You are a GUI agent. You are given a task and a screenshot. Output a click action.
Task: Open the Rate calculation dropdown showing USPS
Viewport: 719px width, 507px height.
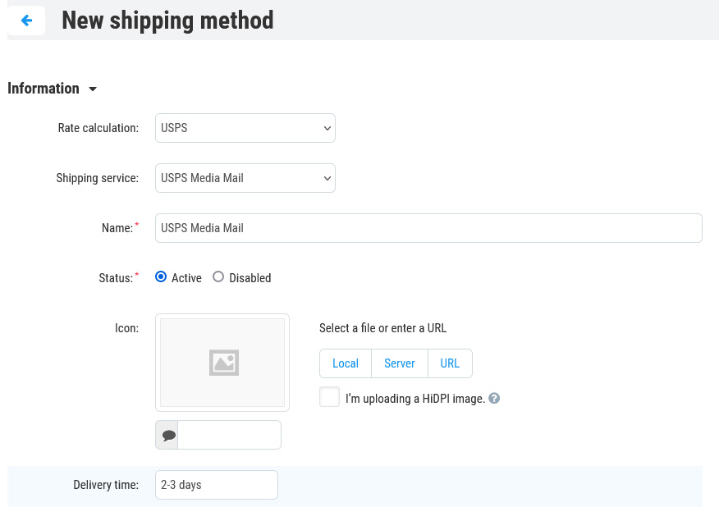[x=245, y=128]
